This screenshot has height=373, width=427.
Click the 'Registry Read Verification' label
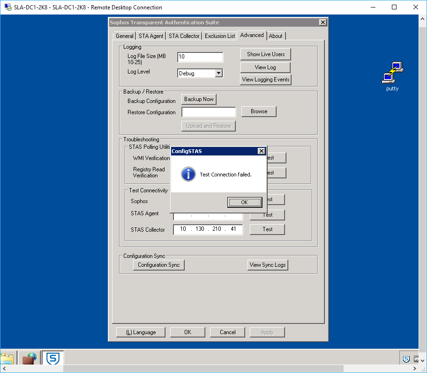point(149,172)
